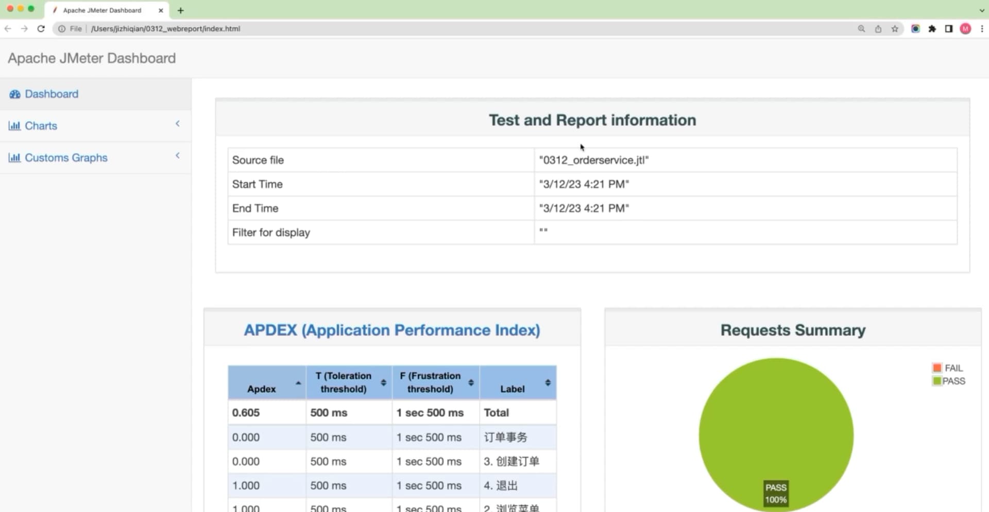Close the Apache JMeter Dashboard tab
Viewport: 989px width, 512px height.
[161, 10]
